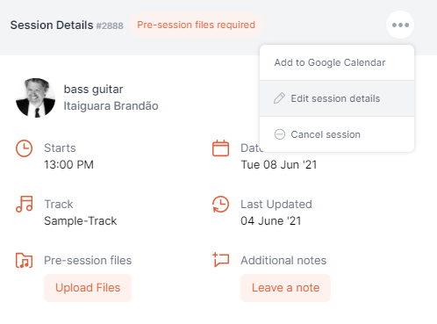The width and height of the screenshot is (437, 324).
Task: Select Add to Google Calendar
Action: coord(337,62)
